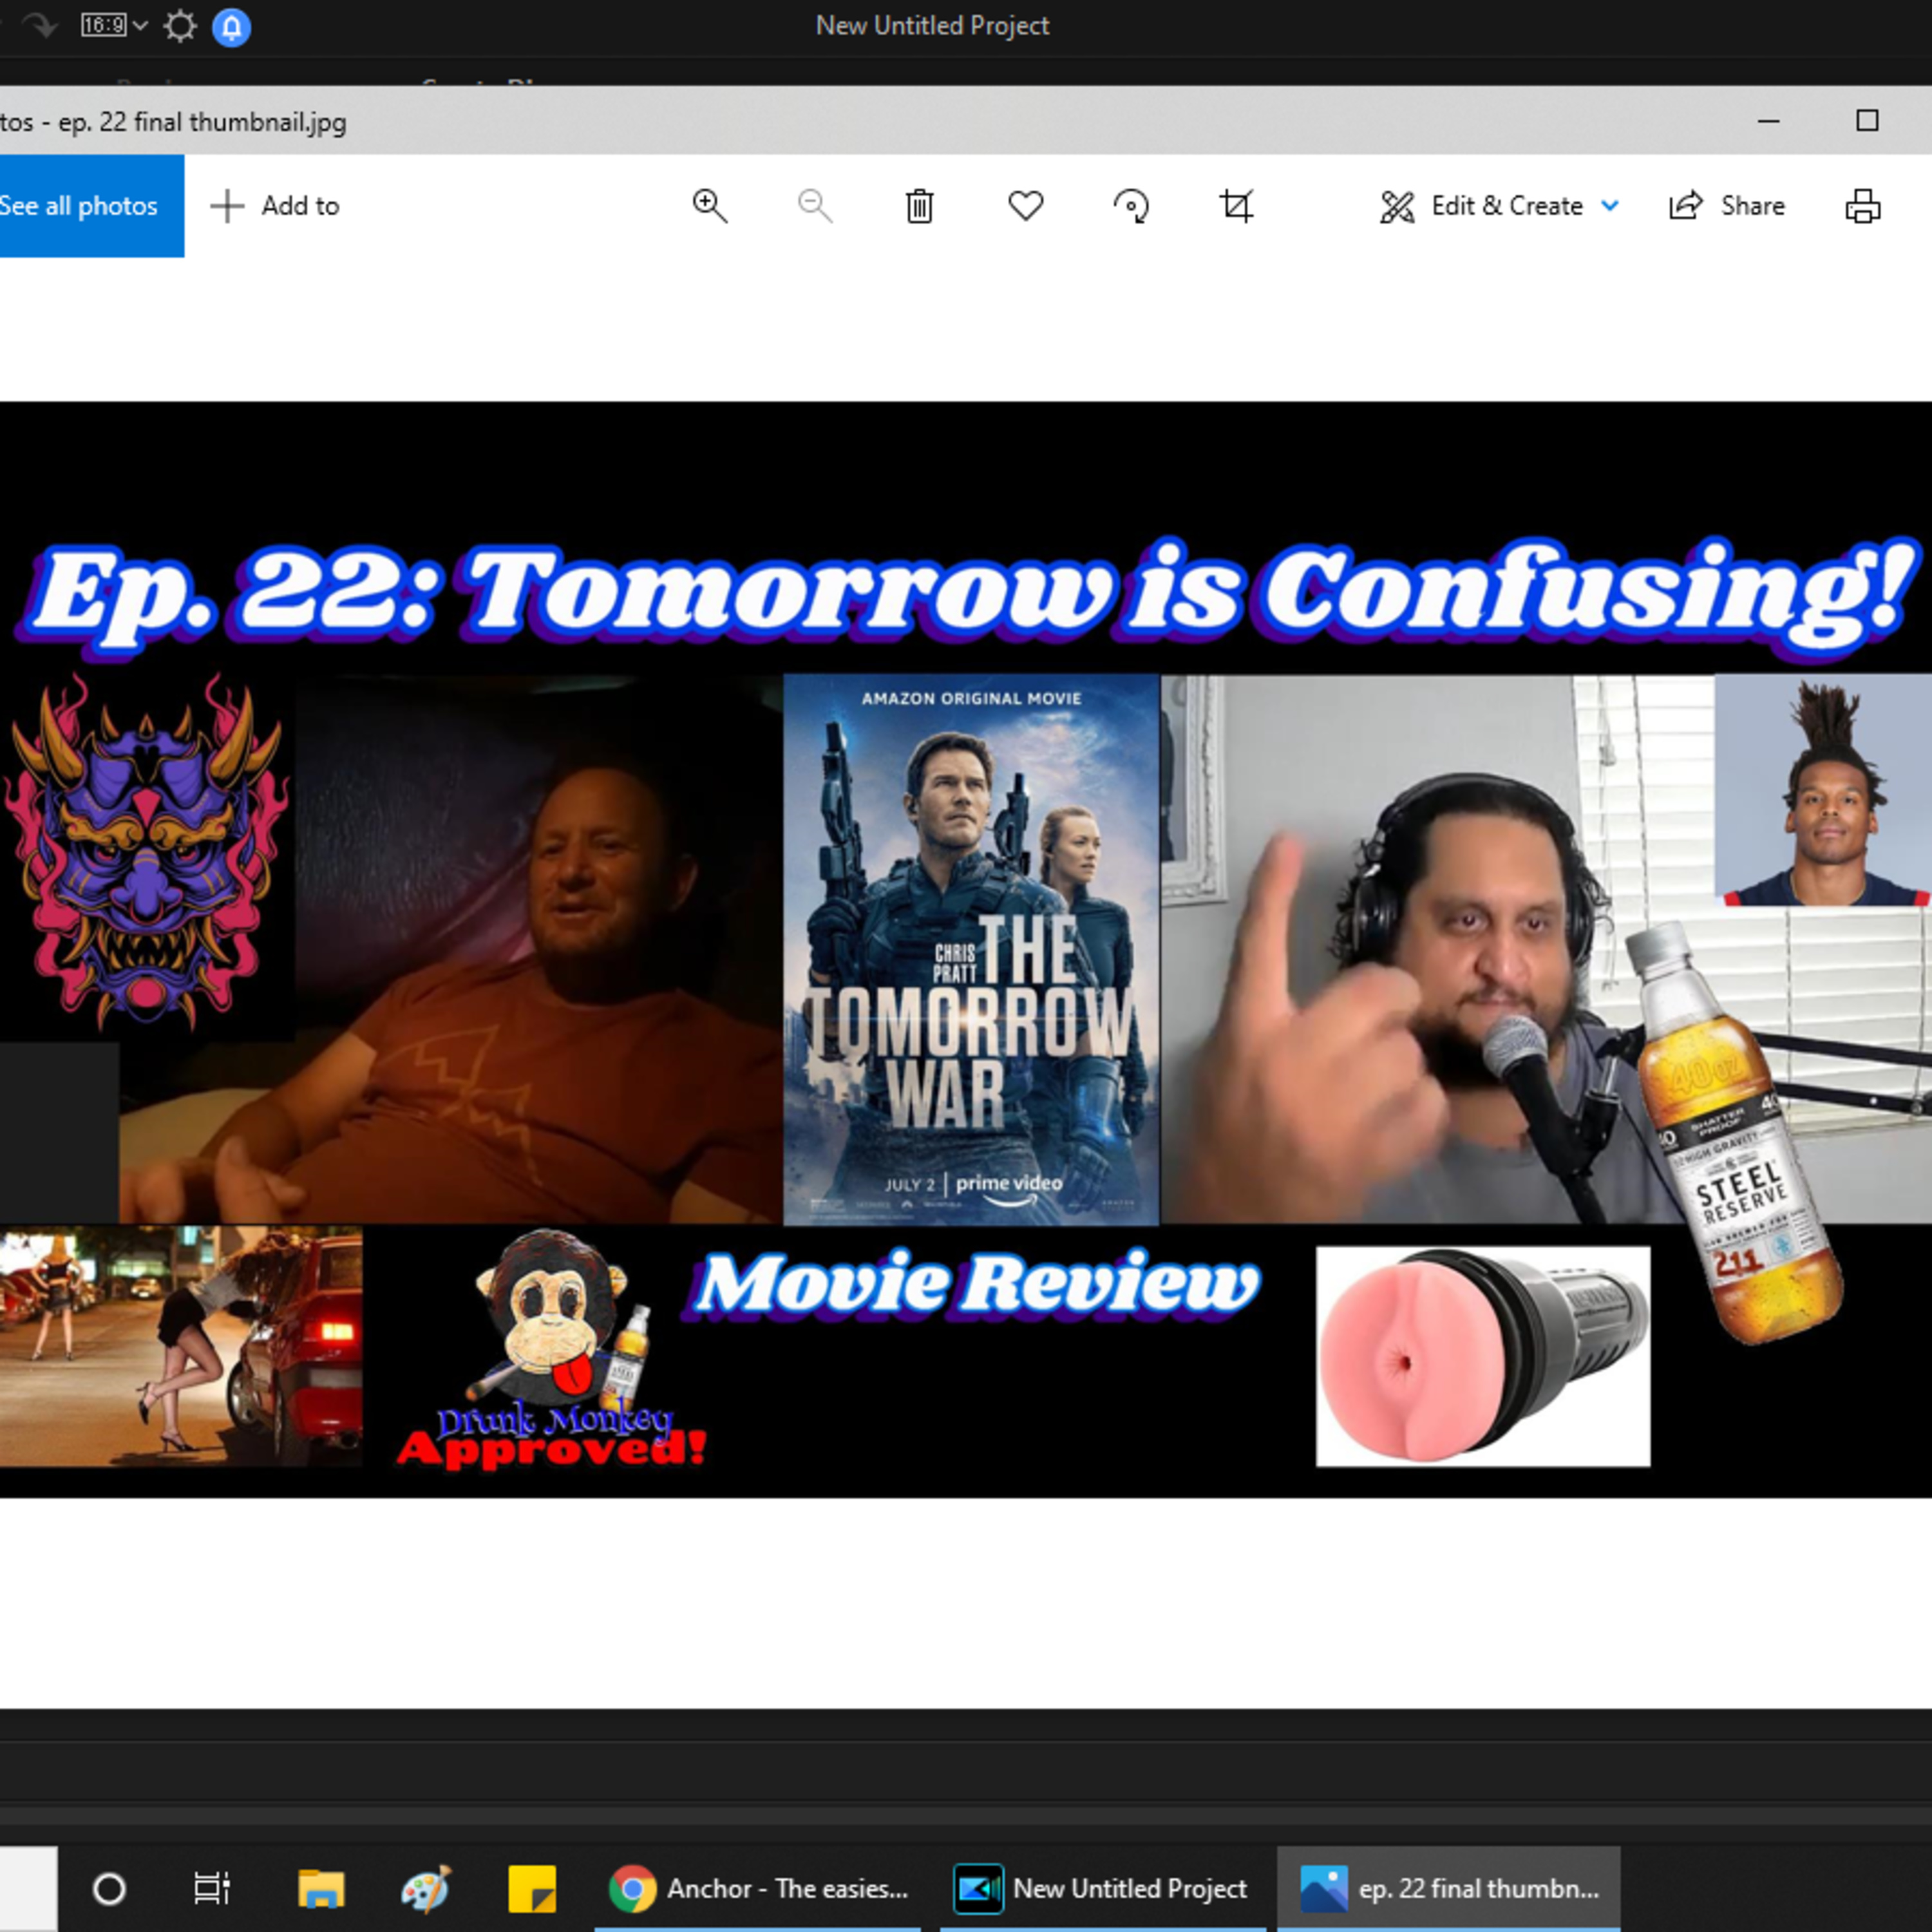
Task: Rotate the photo using rotate icon
Action: pyautogui.click(x=1131, y=206)
